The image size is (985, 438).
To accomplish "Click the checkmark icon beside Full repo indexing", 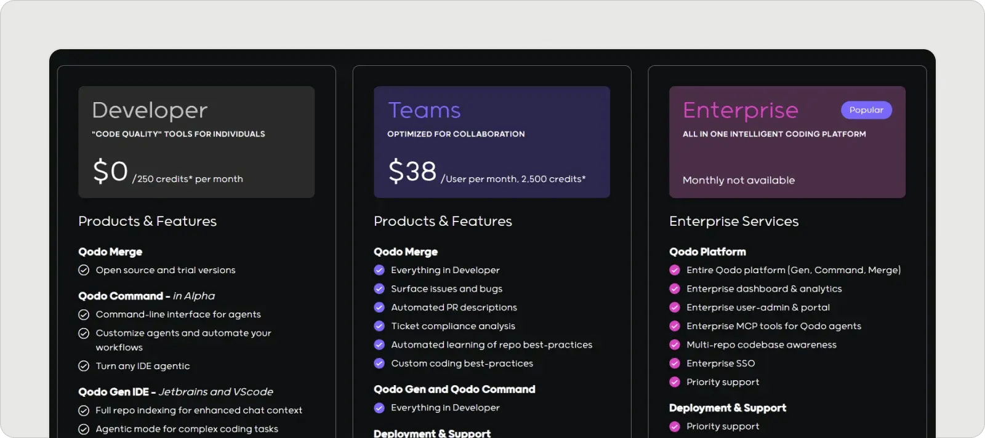I will coord(84,410).
